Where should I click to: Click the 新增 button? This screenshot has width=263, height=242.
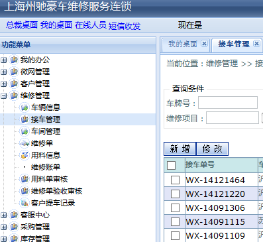click(180, 149)
